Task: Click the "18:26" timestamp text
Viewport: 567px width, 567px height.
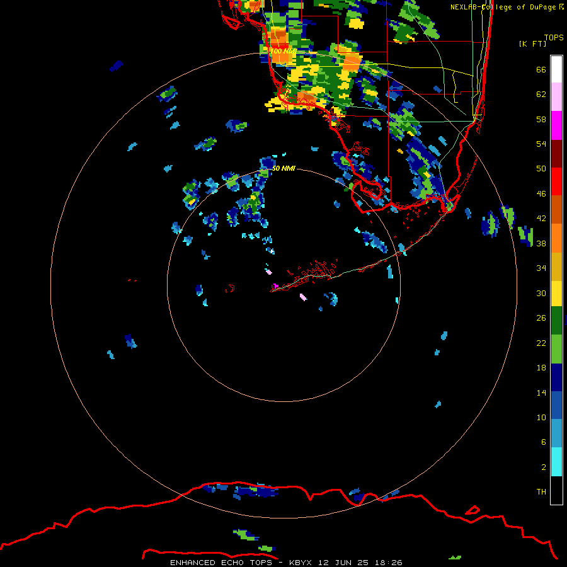Action: click(x=389, y=563)
